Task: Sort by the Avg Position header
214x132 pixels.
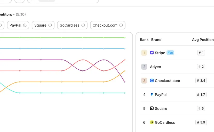Action: point(203,40)
